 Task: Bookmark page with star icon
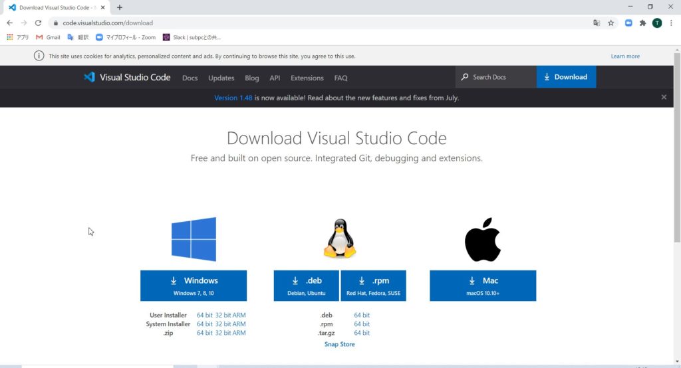(611, 23)
